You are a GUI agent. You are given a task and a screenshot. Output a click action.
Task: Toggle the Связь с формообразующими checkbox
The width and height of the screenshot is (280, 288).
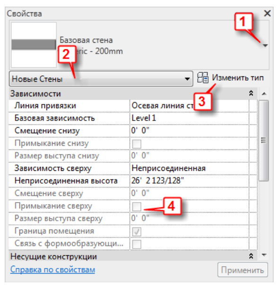(x=137, y=244)
